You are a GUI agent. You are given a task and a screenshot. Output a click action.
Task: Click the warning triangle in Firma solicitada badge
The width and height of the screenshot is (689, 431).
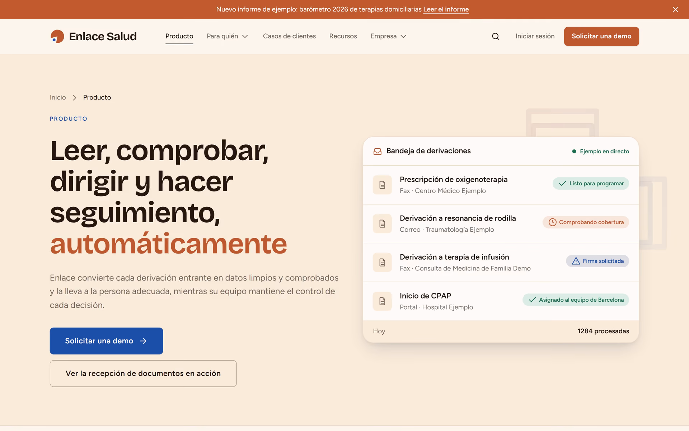(x=576, y=261)
